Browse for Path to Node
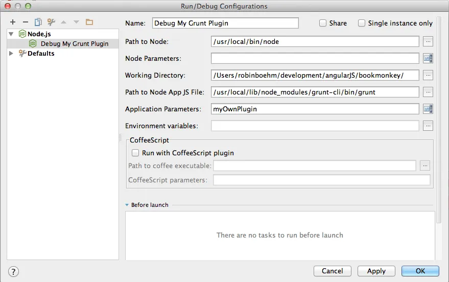 tap(428, 41)
